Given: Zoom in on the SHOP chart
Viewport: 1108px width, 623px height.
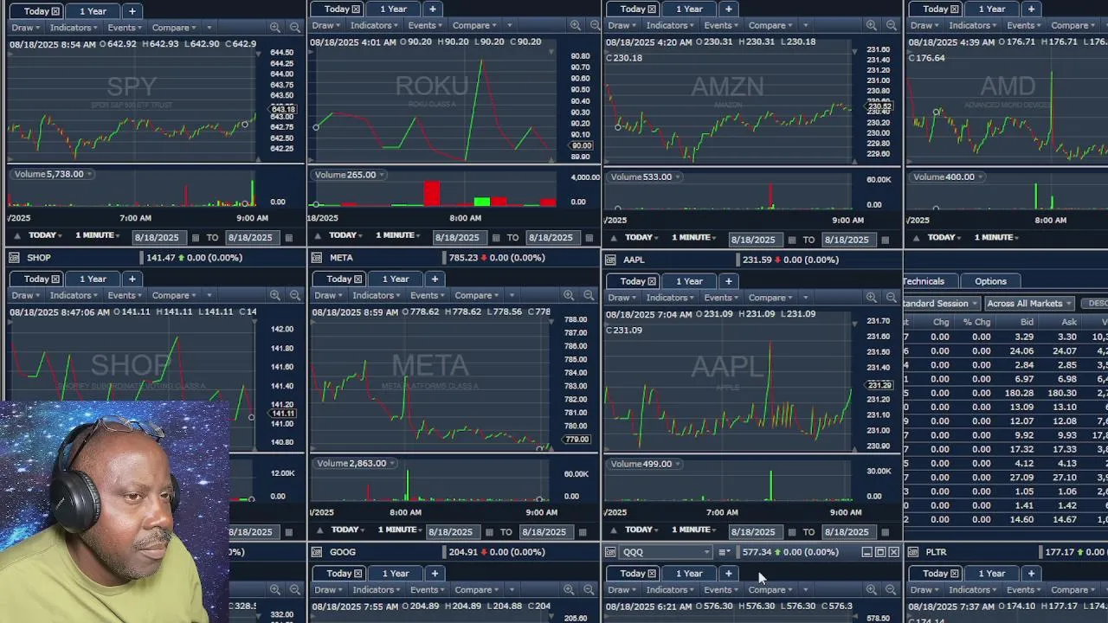Looking at the screenshot, I should pos(275,295).
